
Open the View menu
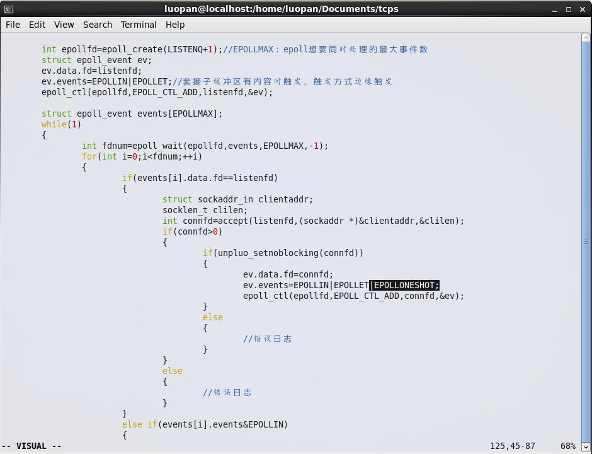(64, 25)
